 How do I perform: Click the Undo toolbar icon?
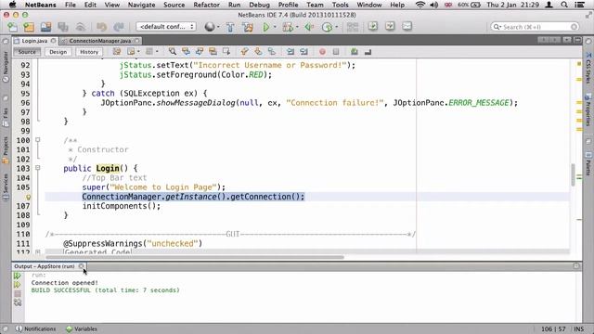(x=101, y=27)
